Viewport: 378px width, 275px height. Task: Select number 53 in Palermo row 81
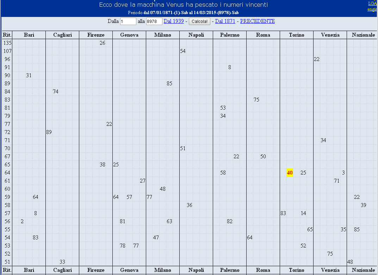pos(223,108)
